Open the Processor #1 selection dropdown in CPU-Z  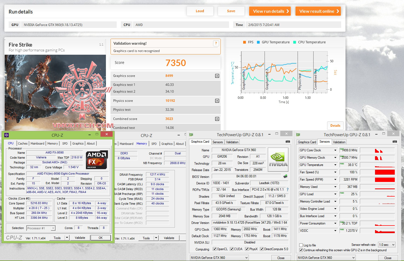(x=41, y=228)
